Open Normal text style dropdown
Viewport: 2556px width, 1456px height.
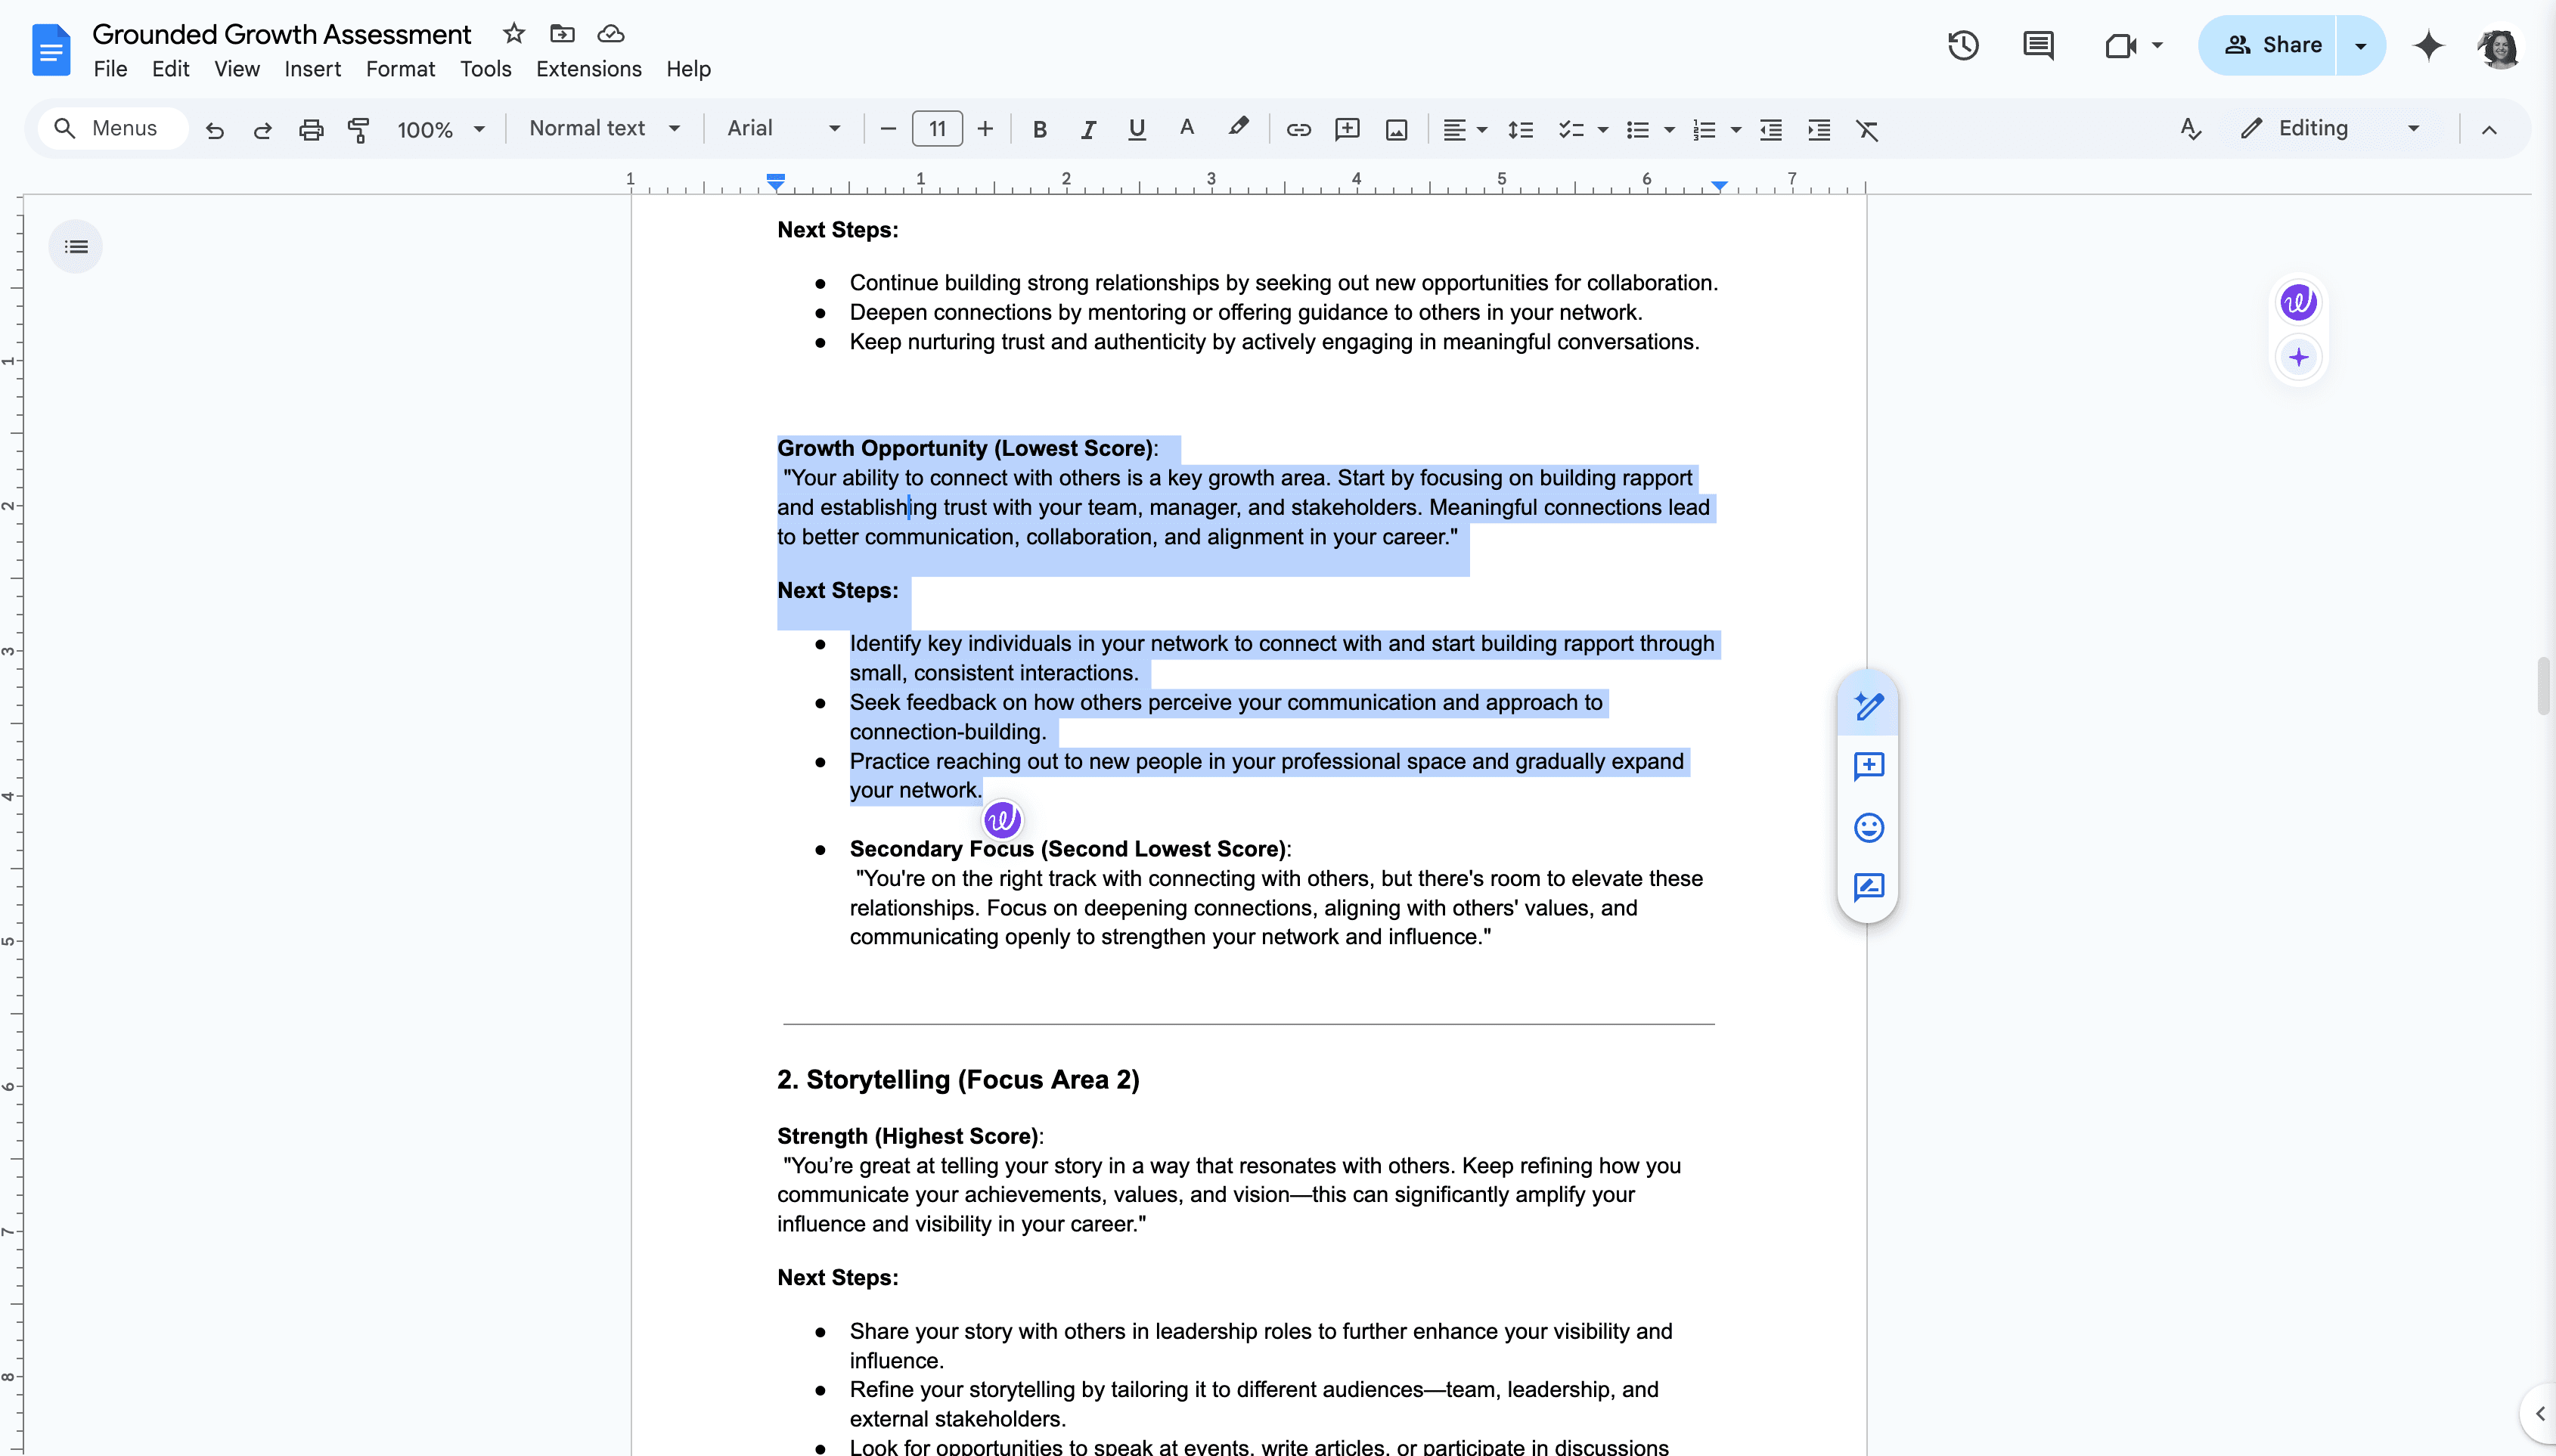[605, 128]
